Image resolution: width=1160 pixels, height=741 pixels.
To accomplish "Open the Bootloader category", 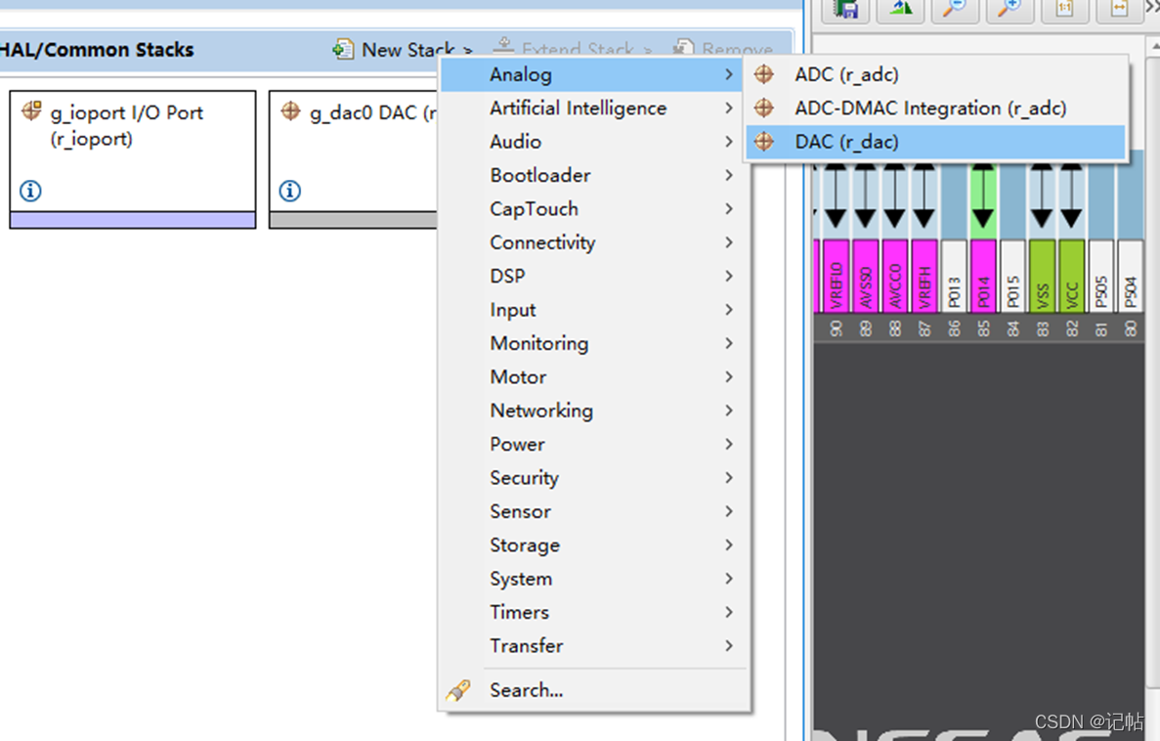I will pos(592,175).
